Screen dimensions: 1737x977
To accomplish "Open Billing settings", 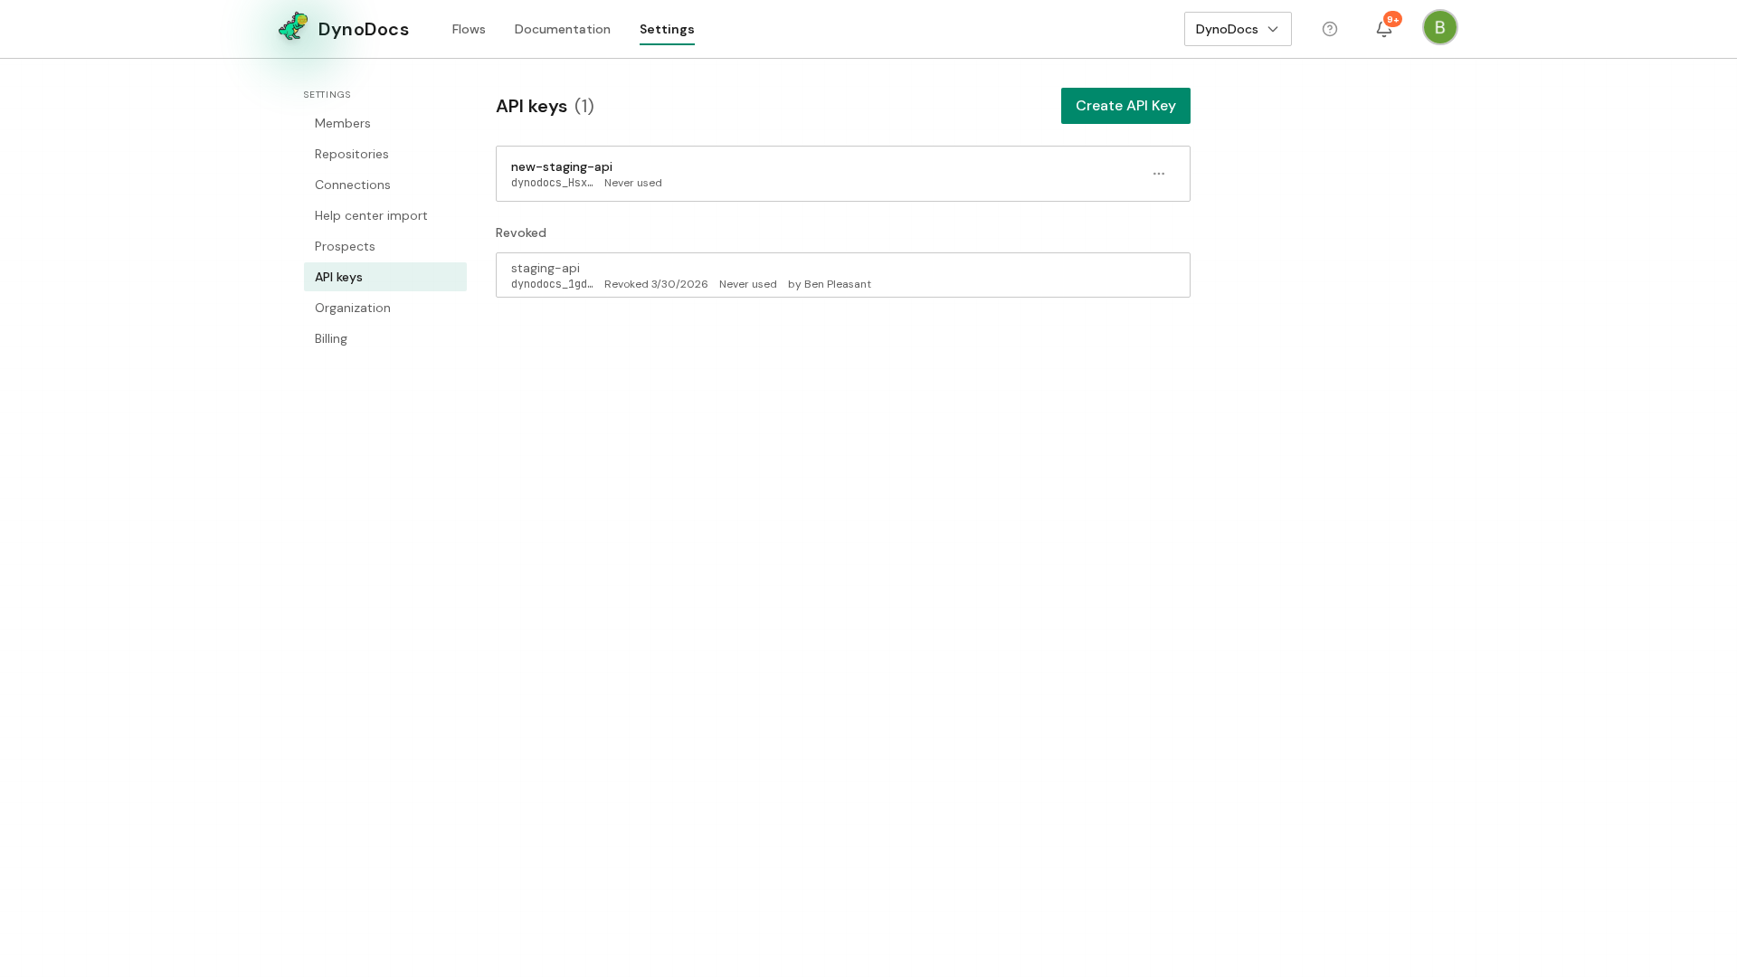I will 385,338.
